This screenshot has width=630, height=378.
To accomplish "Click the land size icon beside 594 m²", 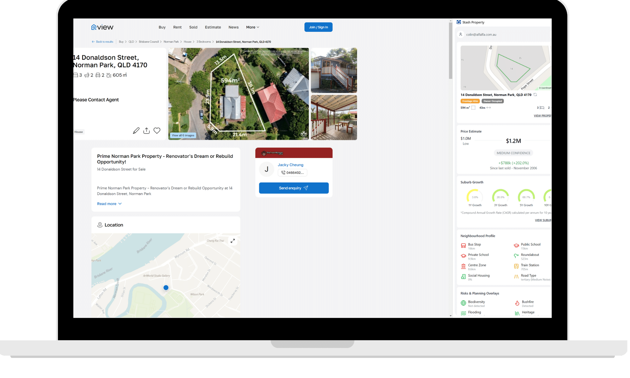I will coord(473,108).
